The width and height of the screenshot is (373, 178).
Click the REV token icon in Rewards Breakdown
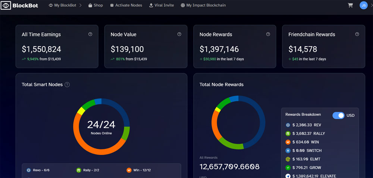(x=288, y=125)
